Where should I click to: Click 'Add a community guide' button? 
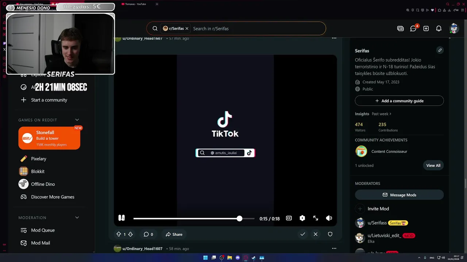pyautogui.click(x=399, y=101)
